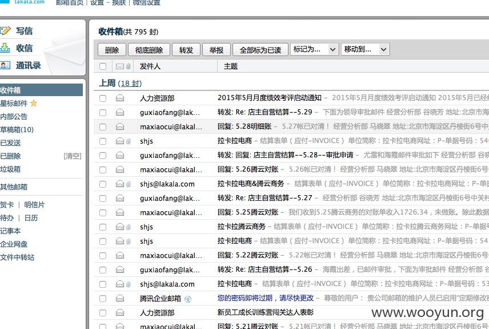Open the 明信片 link
489x329 pixels.
34,205
